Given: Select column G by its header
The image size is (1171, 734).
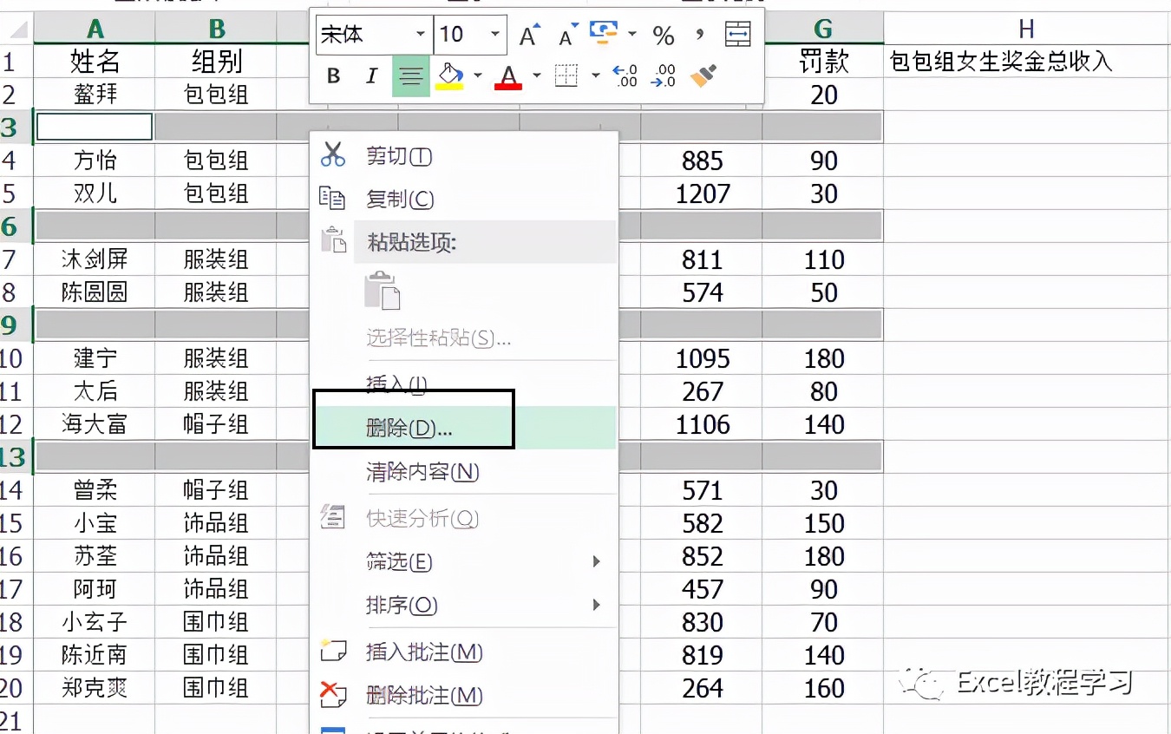Looking at the screenshot, I should point(823,29).
